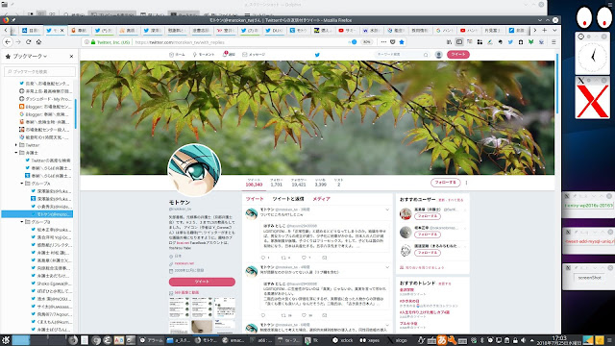Click the フォローする follow button on profile
The height and width of the screenshot is (346, 615).
(445, 183)
